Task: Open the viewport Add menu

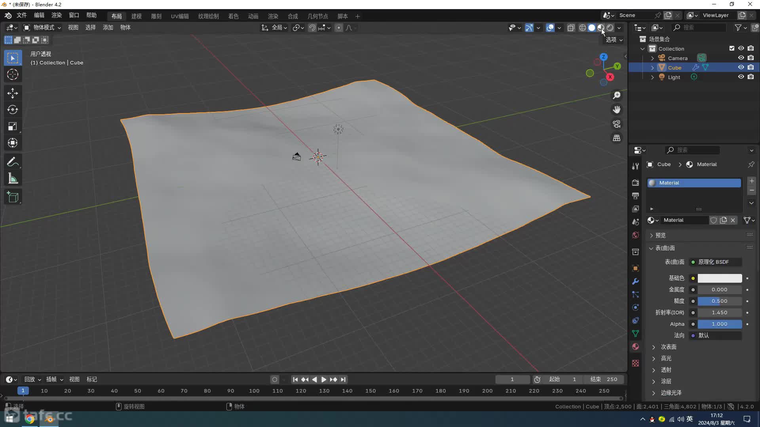Action: click(x=108, y=27)
